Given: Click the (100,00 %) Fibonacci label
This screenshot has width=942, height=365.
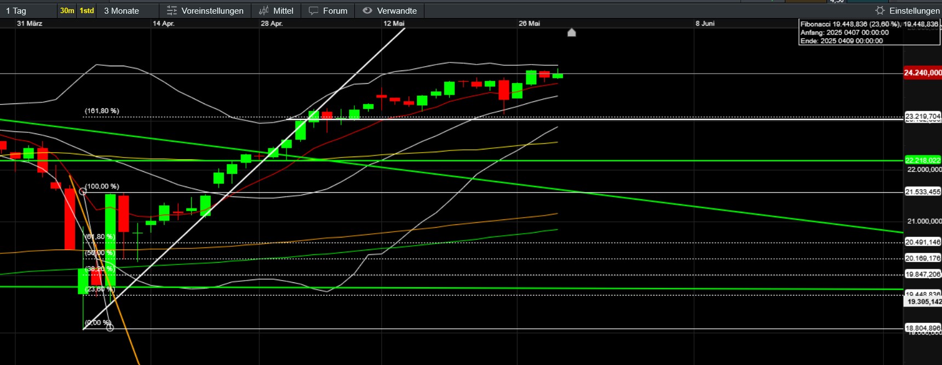Looking at the screenshot, I should point(102,187).
